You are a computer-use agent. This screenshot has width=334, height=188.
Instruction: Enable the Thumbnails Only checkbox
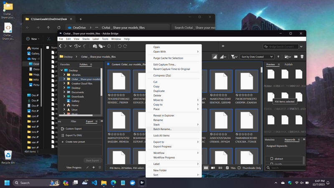pos(239,168)
